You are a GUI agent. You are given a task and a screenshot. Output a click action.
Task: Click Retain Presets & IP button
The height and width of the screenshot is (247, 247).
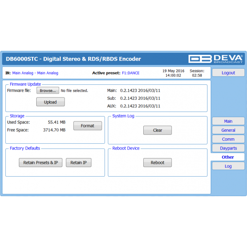(41, 163)
